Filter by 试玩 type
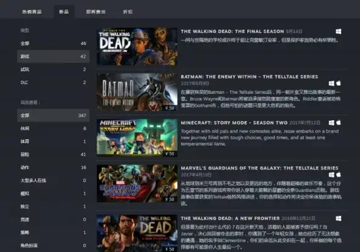Image resolution: width=360 pixels, height=252 pixels. click(x=53, y=69)
